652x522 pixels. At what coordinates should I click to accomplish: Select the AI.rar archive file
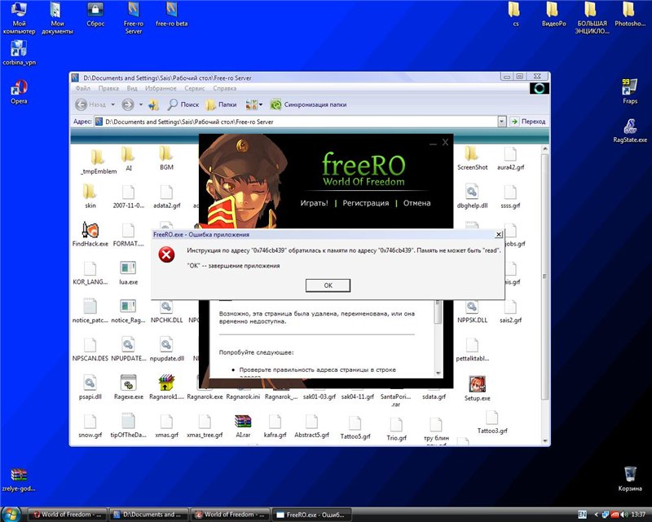click(x=243, y=427)
